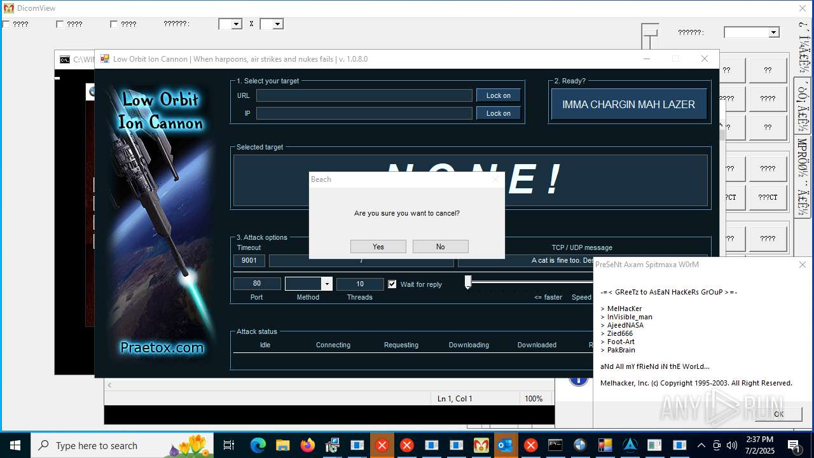814x458 pixels.
Task: Close the Low Orbit Ion Cannon window
Action: click(705, 59)
